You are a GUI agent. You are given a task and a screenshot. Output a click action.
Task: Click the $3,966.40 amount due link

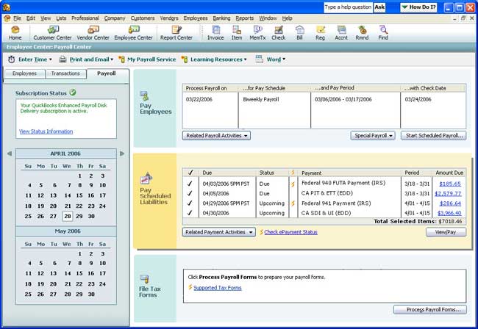tap(449, 213)
